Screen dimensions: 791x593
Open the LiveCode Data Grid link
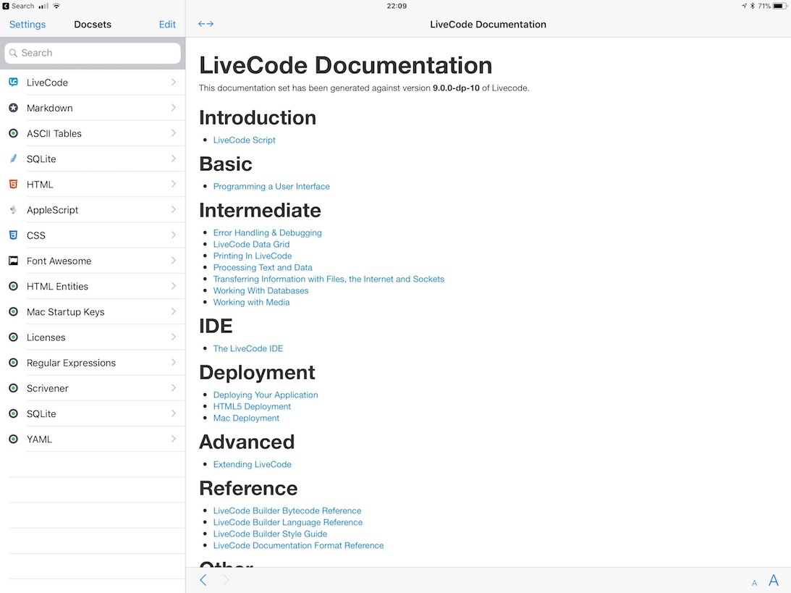[x=251, y=244]
